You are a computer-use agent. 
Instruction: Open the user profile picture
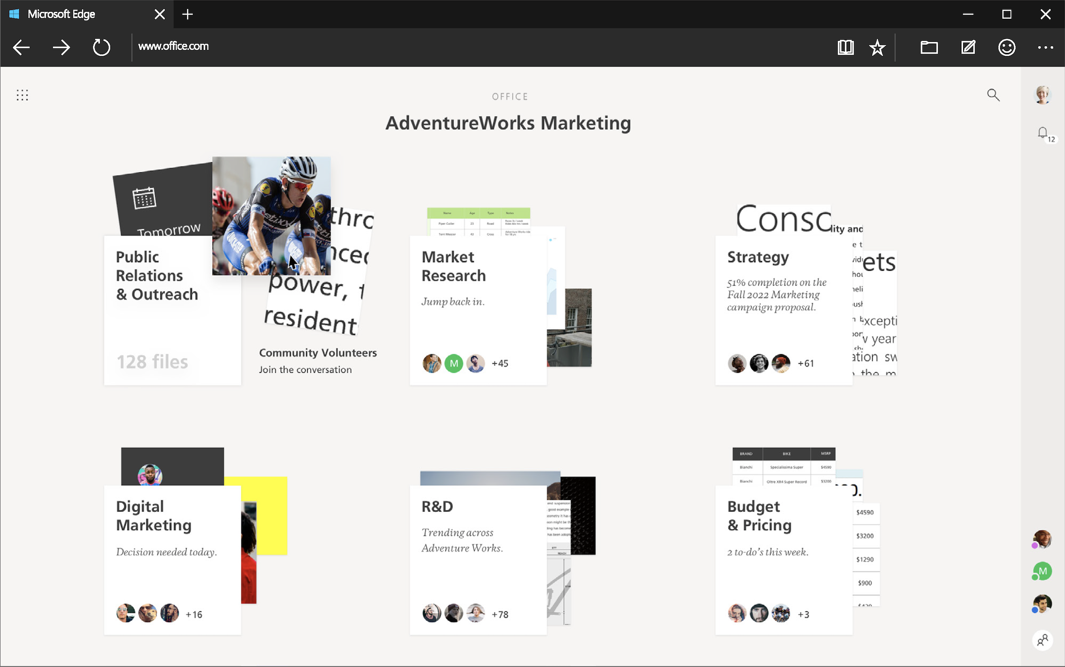click(1043, 95)
